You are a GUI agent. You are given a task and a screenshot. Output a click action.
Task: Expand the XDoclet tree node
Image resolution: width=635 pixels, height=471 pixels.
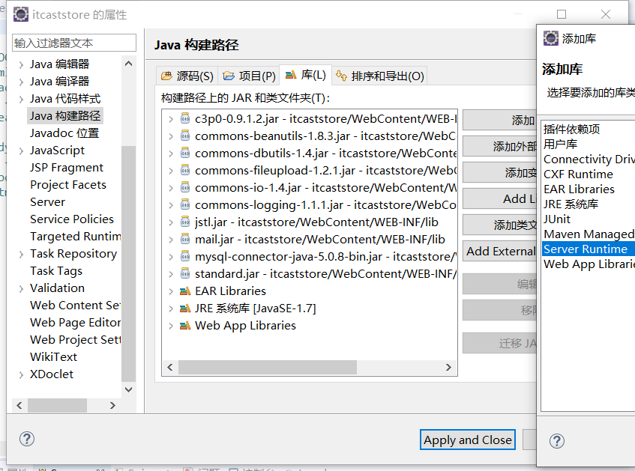[21, 374]
